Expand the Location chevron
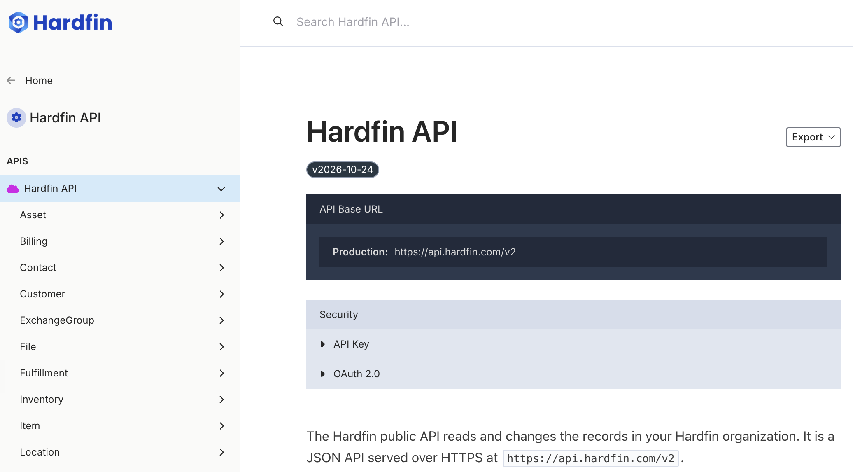Viewport: 853px width, 472px height. pyautogui.click(x=222, y=452)
